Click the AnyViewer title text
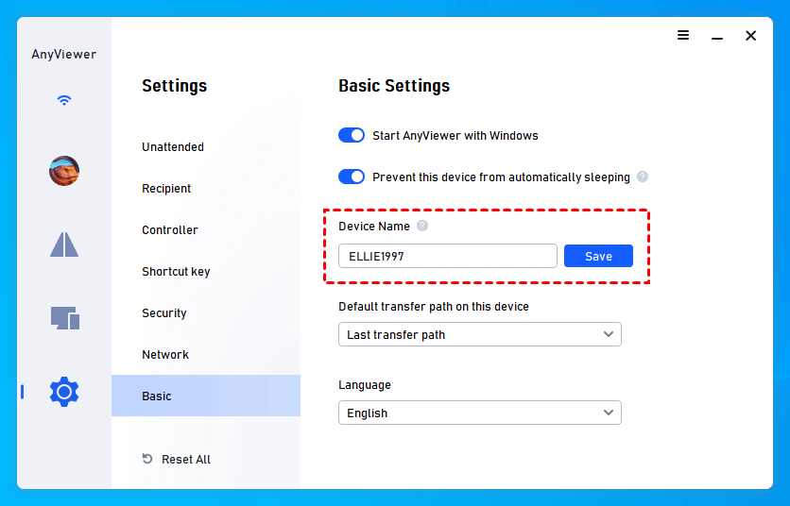 64,55
